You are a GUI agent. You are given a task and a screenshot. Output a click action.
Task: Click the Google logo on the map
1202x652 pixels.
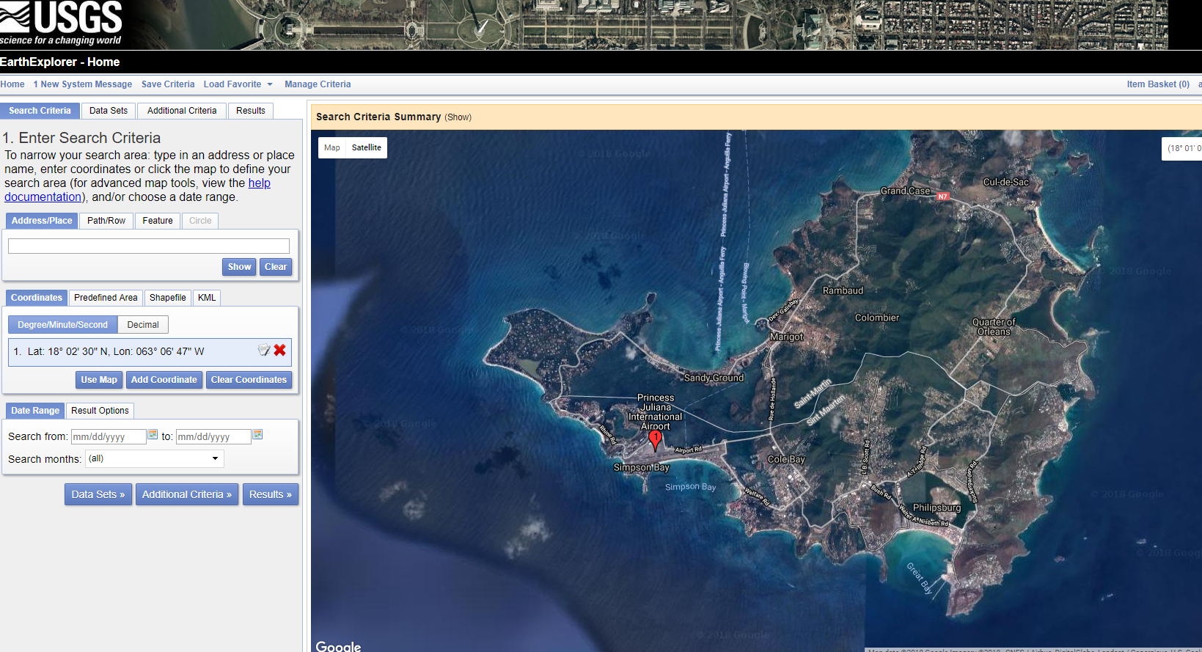pos(338,646)
